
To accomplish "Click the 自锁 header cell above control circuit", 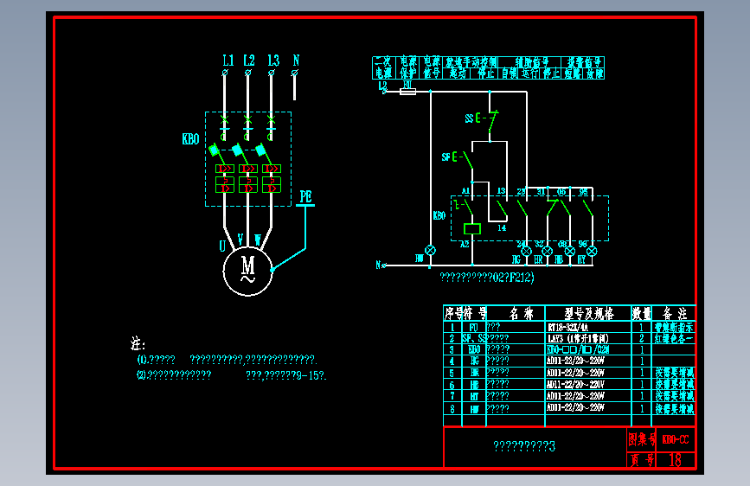I will (x=510, y=74).
